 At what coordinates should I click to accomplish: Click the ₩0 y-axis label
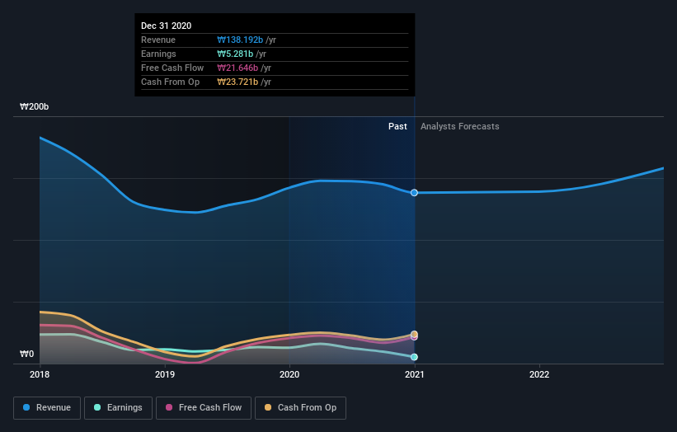[x=26, y=354]
